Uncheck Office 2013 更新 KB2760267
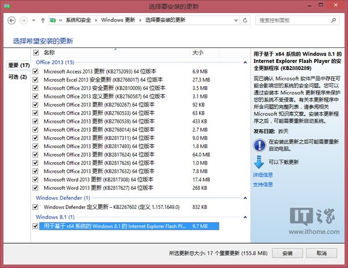 pyautogui.click(x=35, y=105)
